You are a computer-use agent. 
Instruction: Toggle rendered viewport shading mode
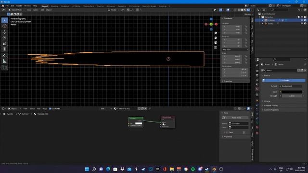point(248,10)
